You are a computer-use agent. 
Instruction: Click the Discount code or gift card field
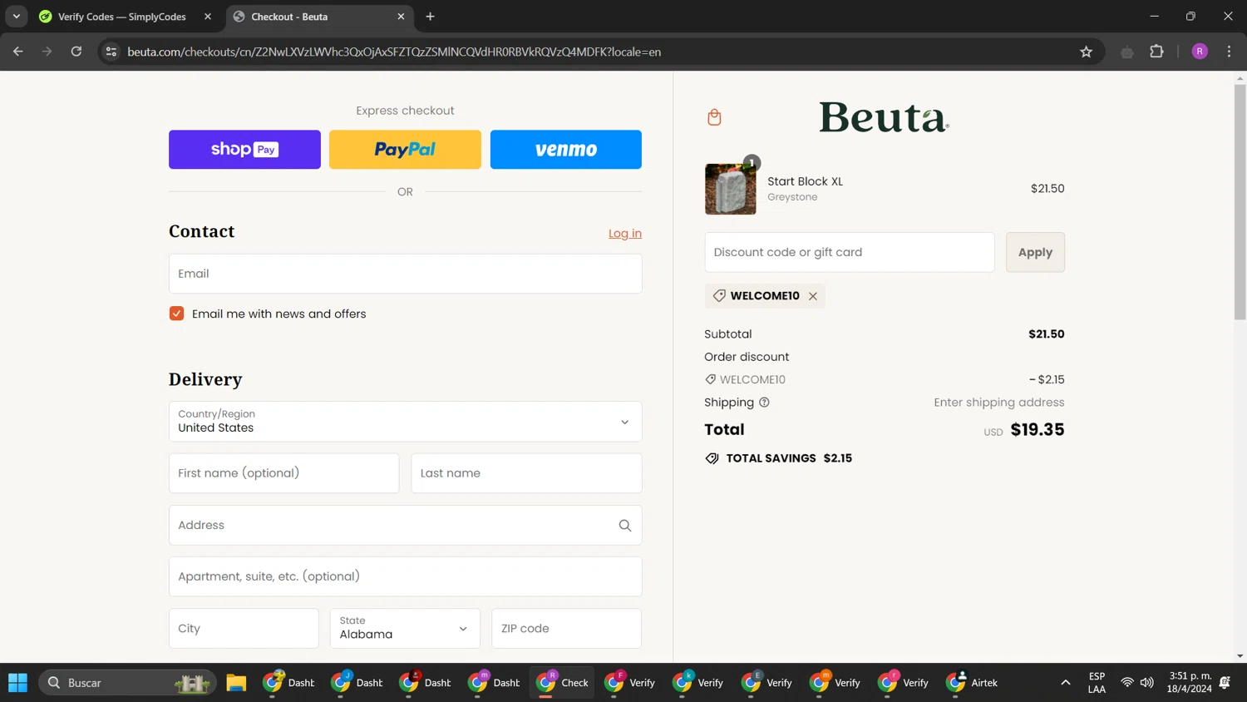click(850, 252)
